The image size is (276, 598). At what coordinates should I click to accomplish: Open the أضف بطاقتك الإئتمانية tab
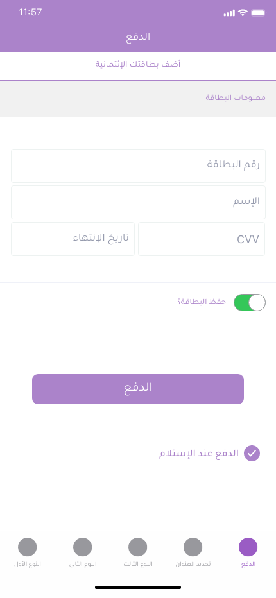point(138,64)
